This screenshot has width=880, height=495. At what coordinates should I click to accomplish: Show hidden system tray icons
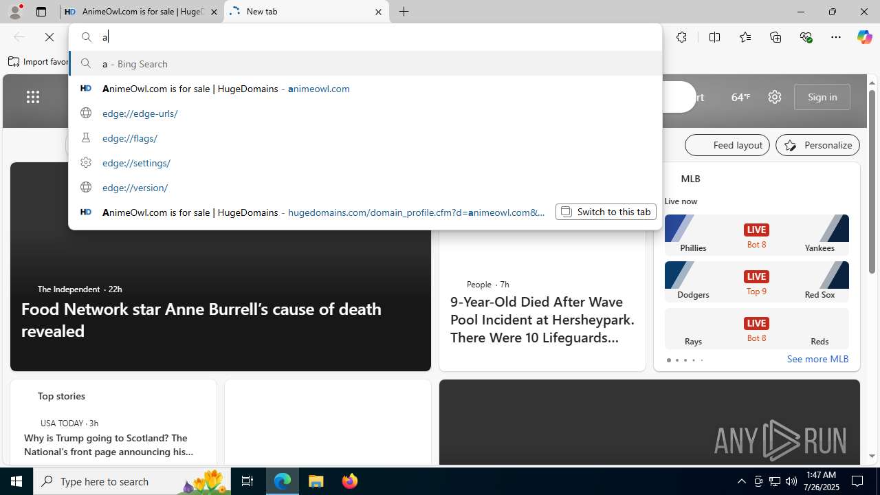tap(741, 481)
